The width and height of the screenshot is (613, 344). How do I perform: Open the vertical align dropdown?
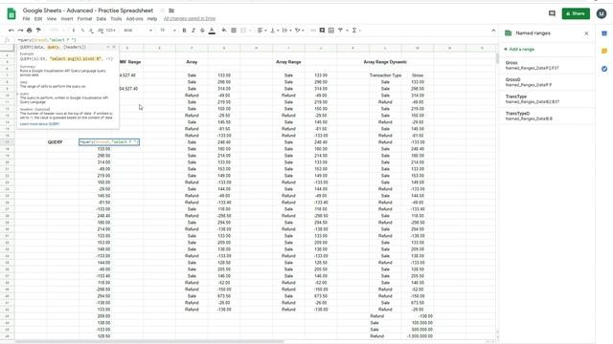[x=274, y=30]
